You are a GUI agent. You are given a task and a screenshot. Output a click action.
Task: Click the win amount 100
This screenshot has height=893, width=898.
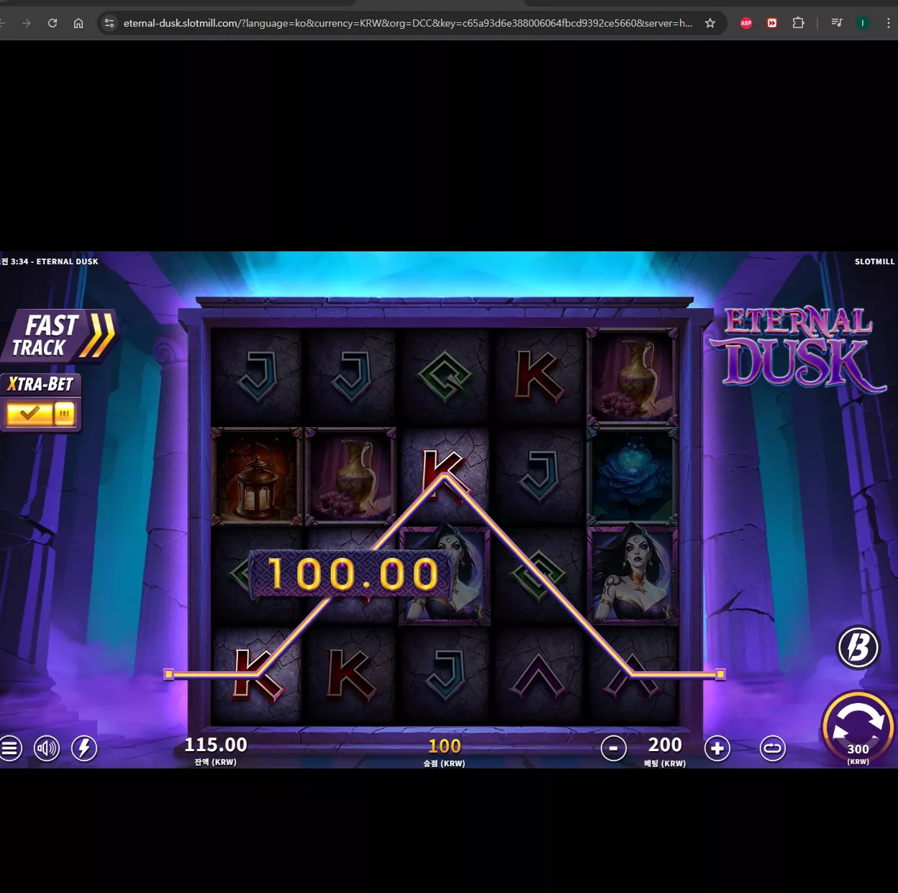445,746
